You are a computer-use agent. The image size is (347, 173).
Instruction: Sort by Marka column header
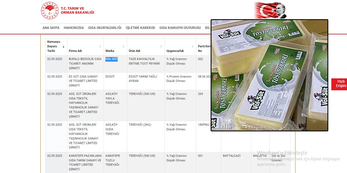(x=115, y=46)
